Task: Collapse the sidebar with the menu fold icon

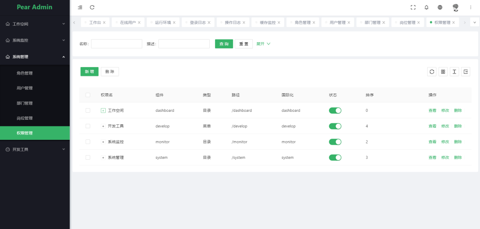Action: click(x=80, y=8)
